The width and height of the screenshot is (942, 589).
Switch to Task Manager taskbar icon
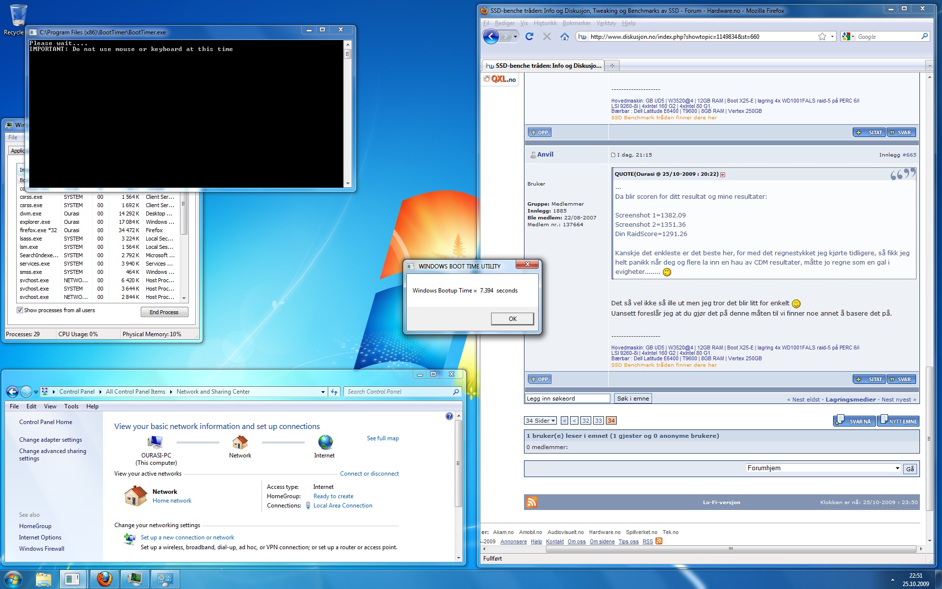pyautogui.click(x=134, y=579)
